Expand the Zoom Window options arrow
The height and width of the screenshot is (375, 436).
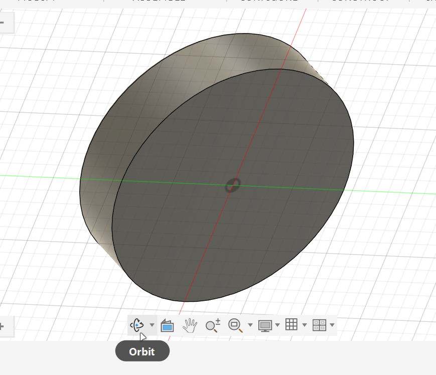[x=250, y=325]
